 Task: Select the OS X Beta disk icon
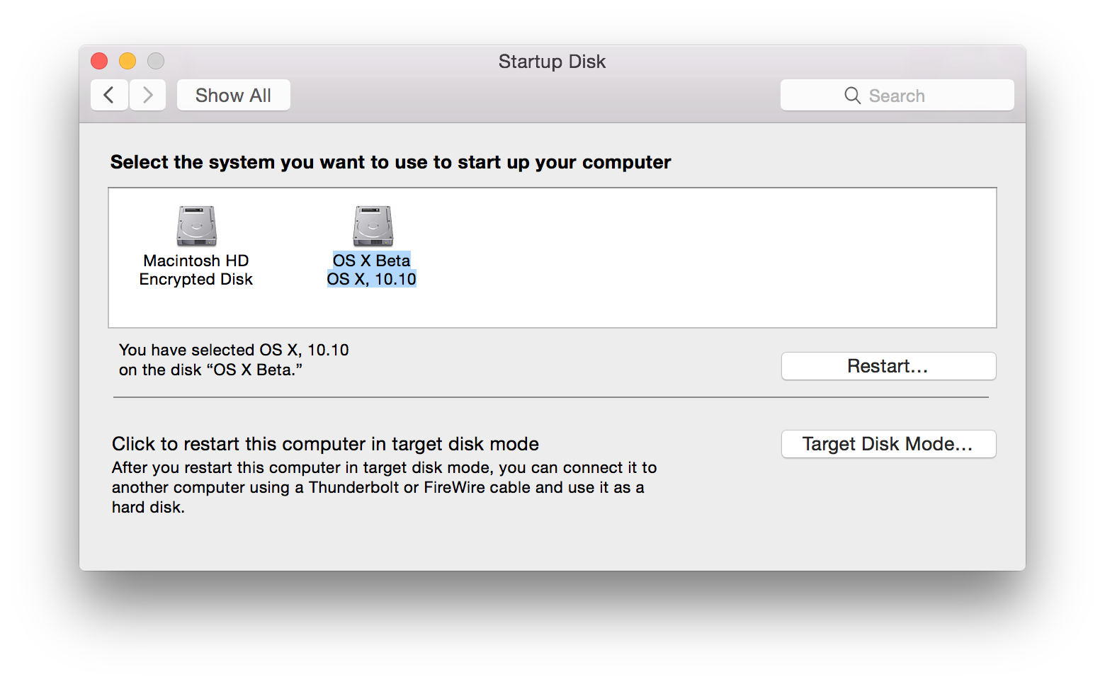pos(373,226)
